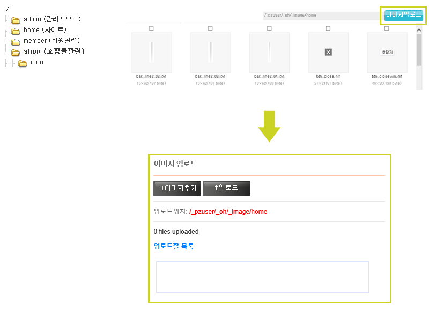Screen dimensions: 429x326
Task: Click scroll-up arrow in image list
Action: tap(419, 31)
